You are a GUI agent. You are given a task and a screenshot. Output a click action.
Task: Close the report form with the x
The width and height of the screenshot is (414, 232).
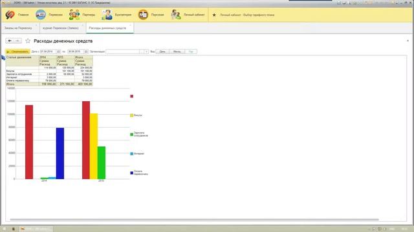408,41
